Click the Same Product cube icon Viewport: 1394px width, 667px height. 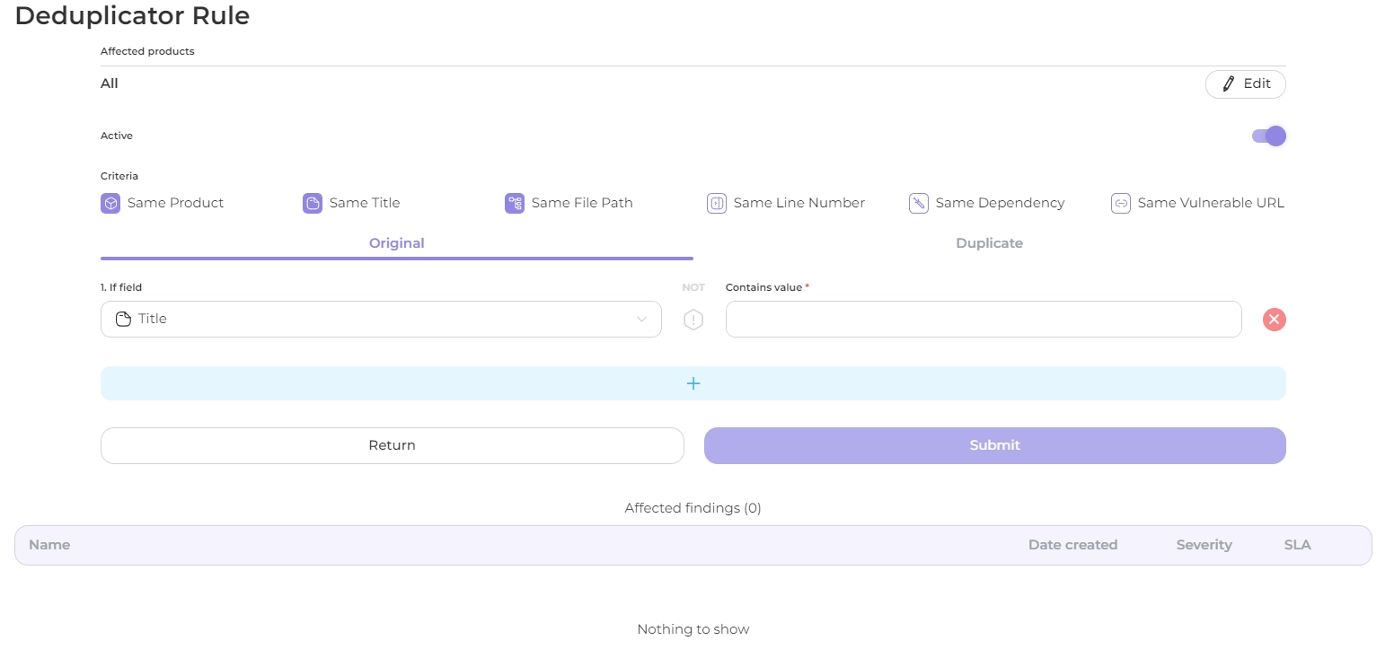click(110, 203)
